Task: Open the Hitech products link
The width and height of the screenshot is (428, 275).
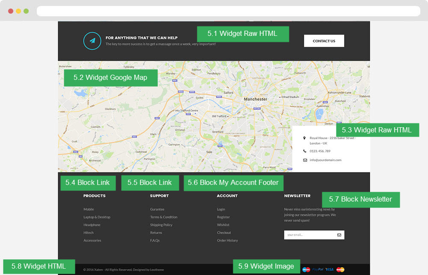Action: (89, 233)
